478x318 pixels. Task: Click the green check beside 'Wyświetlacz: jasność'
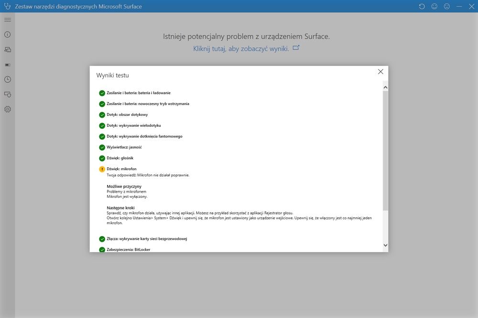point(102,147)
